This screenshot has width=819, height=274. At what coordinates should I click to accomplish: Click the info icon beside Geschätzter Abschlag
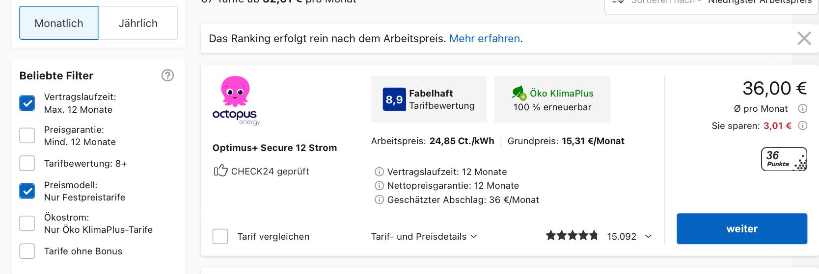click(379, 200)
